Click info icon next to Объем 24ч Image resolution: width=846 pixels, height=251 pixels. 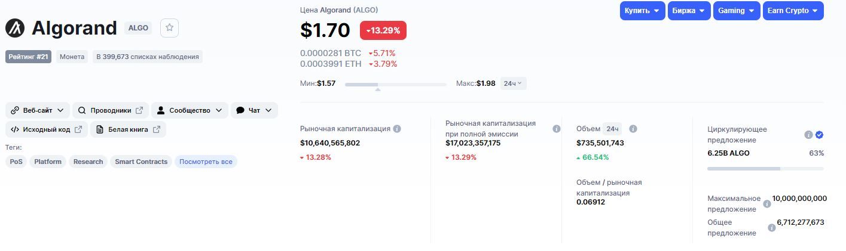(633, 129)
